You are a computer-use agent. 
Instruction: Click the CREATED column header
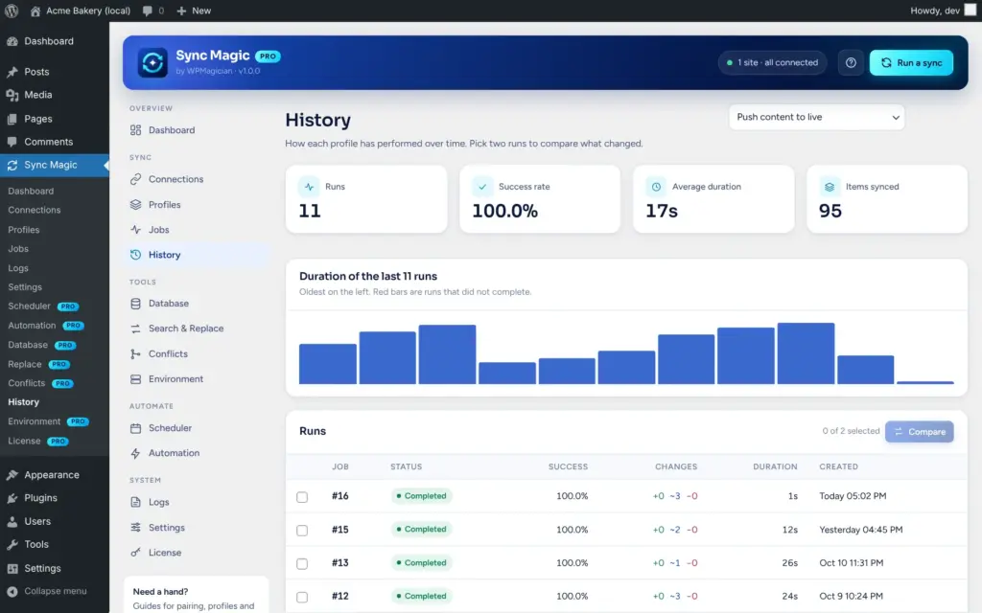coord(838,466)
